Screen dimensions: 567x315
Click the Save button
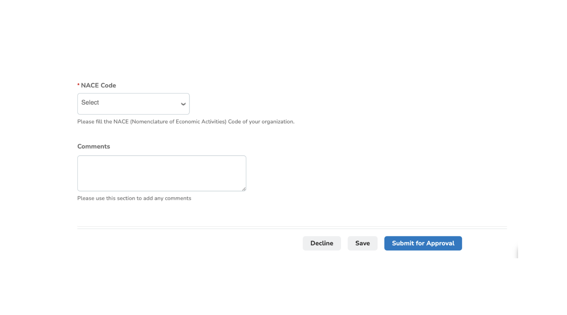pos(362,243)
